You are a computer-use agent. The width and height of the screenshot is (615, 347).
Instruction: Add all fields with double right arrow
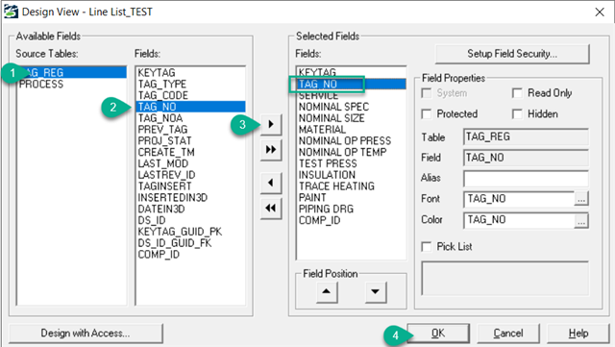(271, 150)
